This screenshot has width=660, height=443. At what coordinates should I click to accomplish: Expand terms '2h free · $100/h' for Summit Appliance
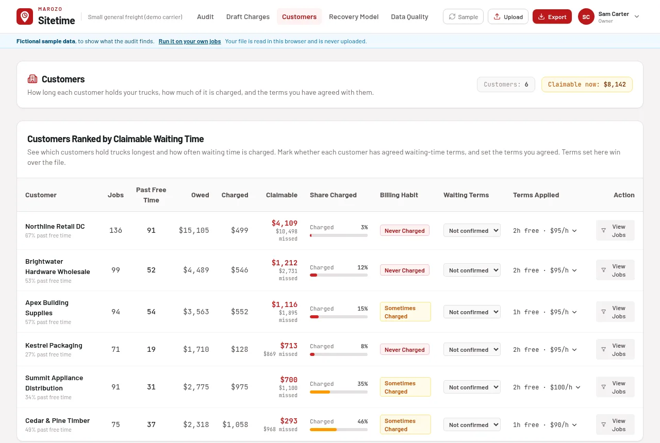tap(547, 387)
